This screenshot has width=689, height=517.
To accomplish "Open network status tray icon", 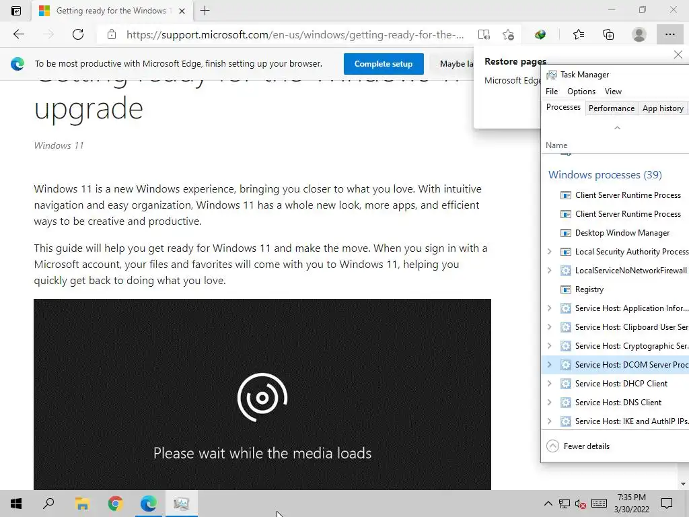I will (565, 504).
